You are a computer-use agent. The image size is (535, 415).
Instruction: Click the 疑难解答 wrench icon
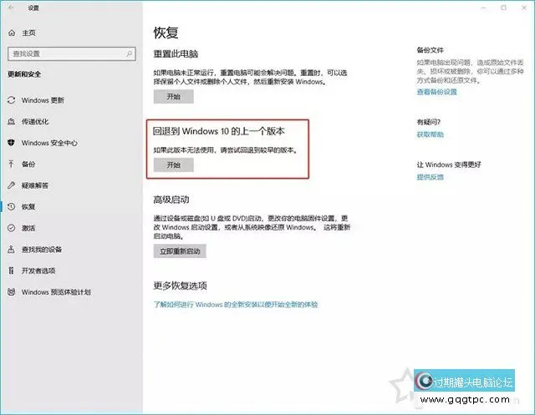click(11, 185)
